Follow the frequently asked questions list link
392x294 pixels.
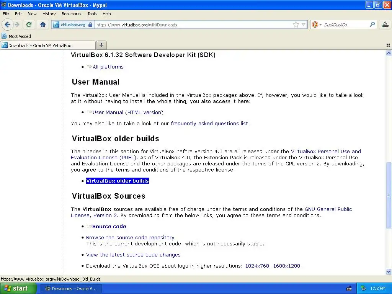[x=209, y=123]
